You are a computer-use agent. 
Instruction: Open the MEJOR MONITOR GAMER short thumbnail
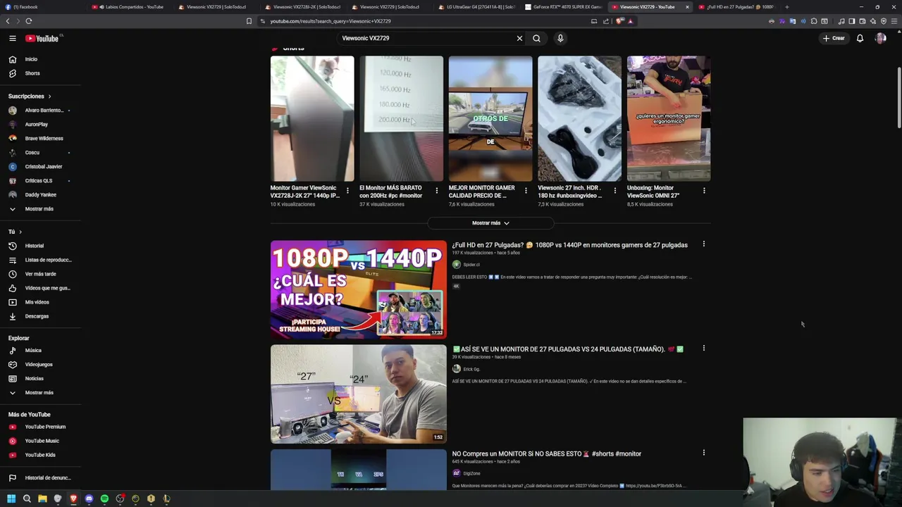(490, 118)
